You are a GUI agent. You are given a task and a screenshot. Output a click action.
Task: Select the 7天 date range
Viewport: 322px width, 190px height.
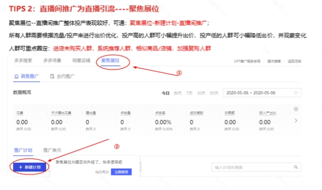click(x=189, y=93)
